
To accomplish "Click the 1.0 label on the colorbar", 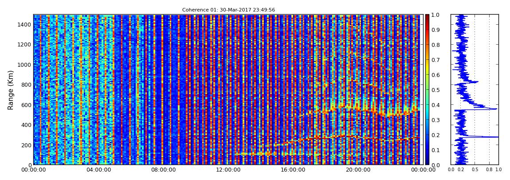I will coord(435,15).
